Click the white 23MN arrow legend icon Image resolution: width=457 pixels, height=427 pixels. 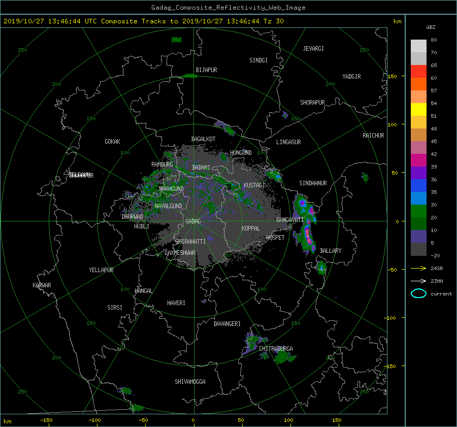click(418, 281)
